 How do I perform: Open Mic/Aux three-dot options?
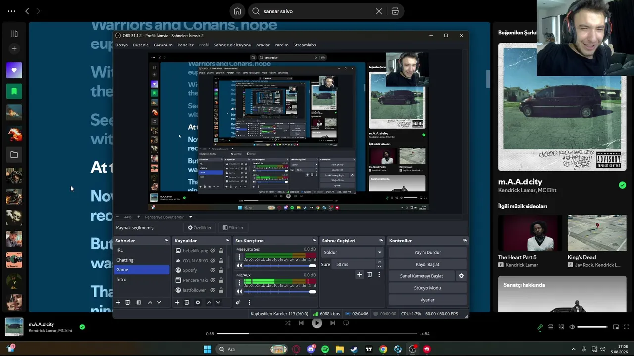click(x=239, y=283)
